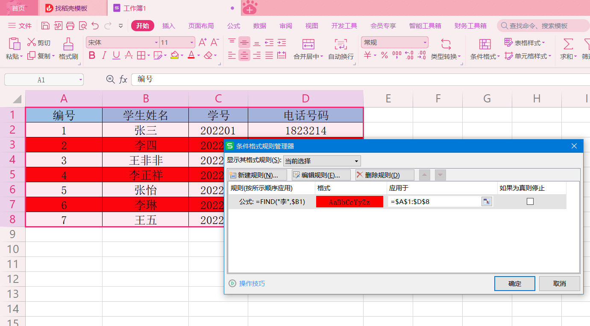
Task: Apply percent style format
Action: click(x=385, y=55)
